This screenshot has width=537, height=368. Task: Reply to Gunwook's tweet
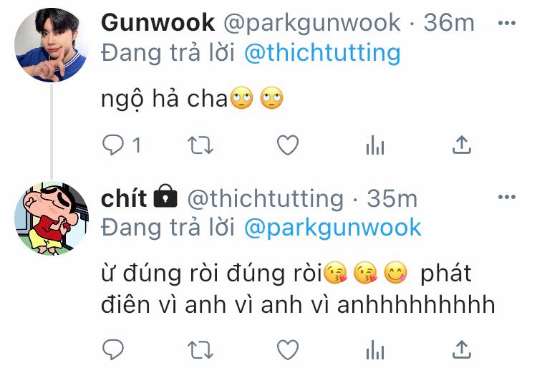pos(113,145)
